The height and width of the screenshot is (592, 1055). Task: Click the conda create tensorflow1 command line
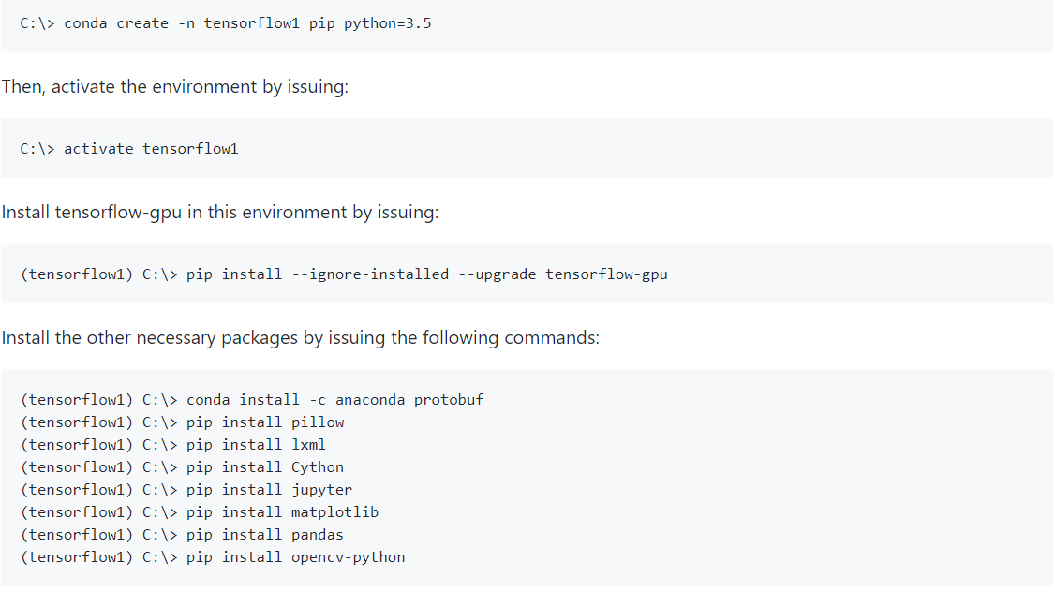(x=226, y=23)
